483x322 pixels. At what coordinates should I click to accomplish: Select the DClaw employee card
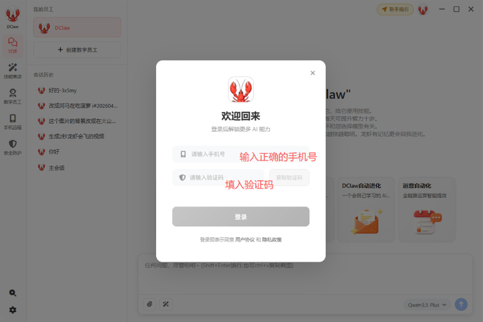[77, 28]
